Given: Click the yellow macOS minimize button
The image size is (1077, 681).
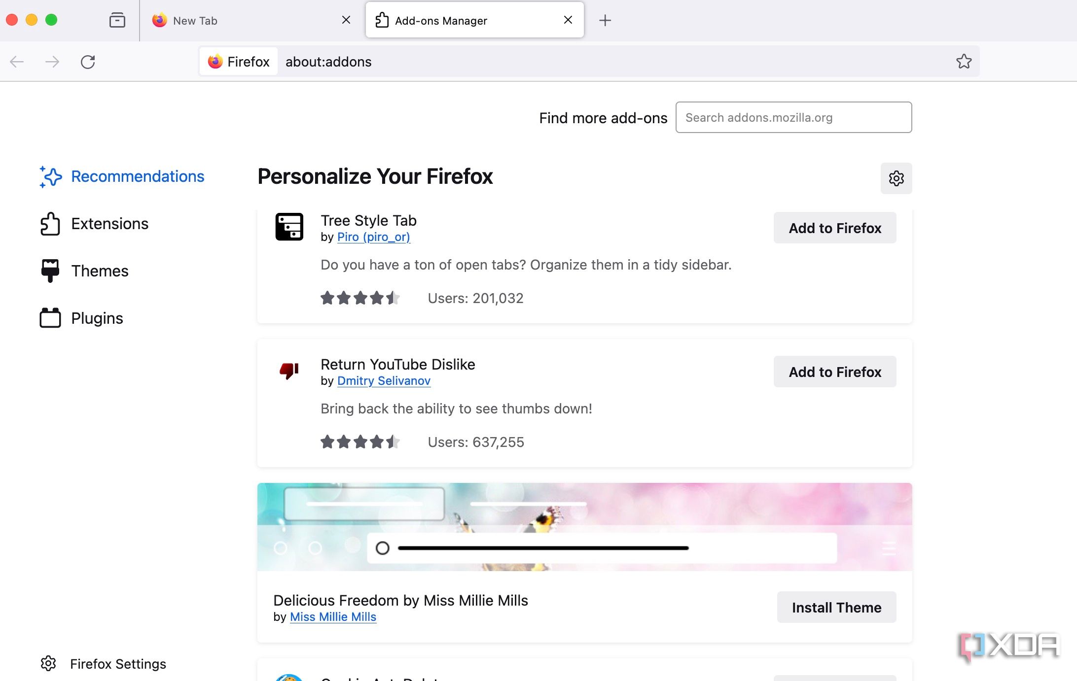Looking at the screenshot, I should click(32, 20).
